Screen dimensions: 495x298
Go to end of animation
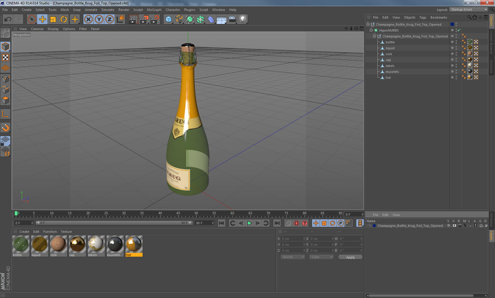pyautogui.click(x=277, y=223)
